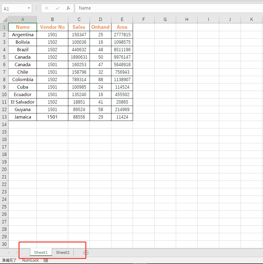
Task: Select the 'Ecuador' cell
Action: 22,95
